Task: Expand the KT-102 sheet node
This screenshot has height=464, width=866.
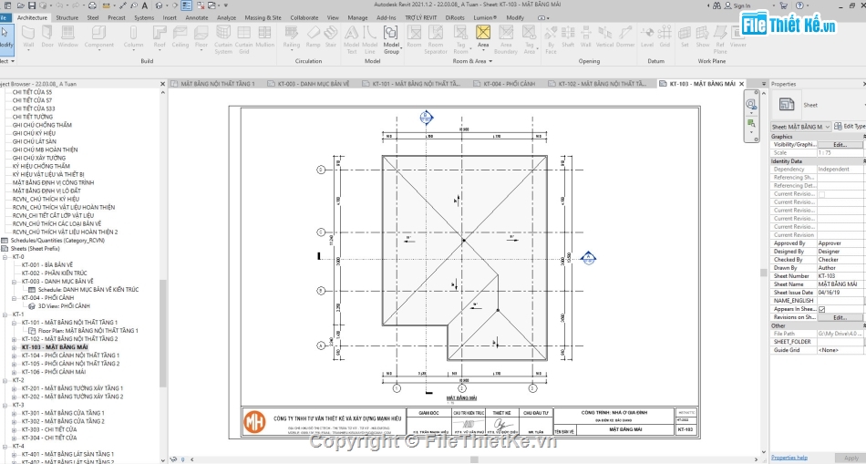Action: click(14, 339)
